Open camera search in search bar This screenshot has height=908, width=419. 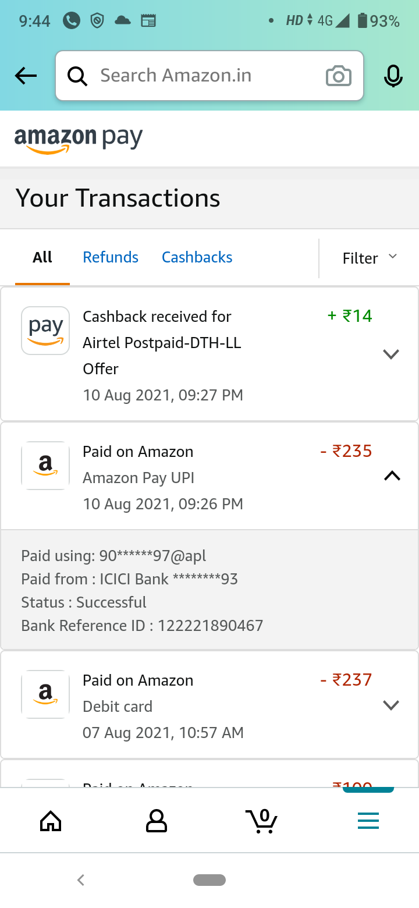(x=338, y=76)
